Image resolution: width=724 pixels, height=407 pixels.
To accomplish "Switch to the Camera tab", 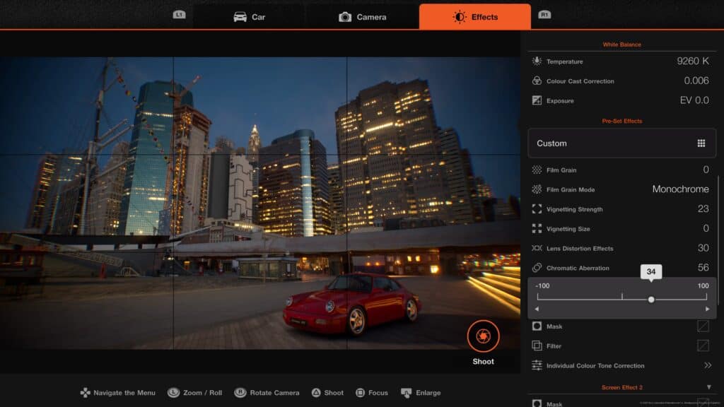I will coord(363,16).
